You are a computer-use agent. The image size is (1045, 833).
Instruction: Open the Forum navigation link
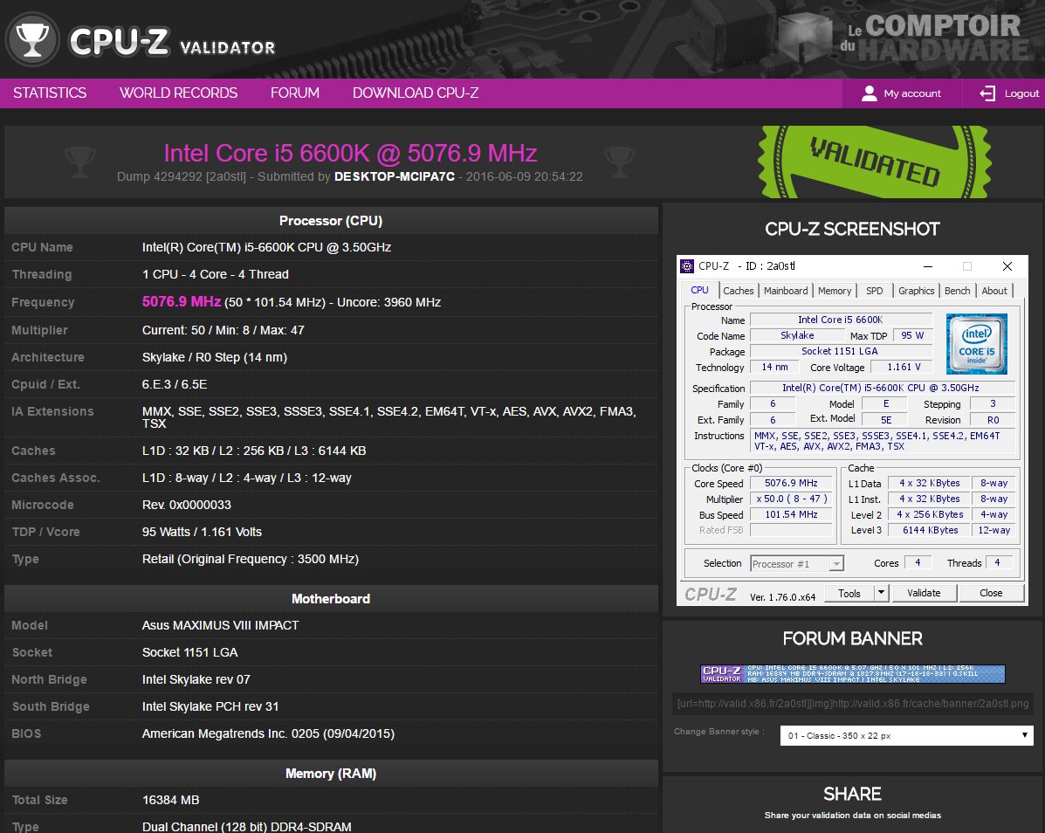click(295, 93)
